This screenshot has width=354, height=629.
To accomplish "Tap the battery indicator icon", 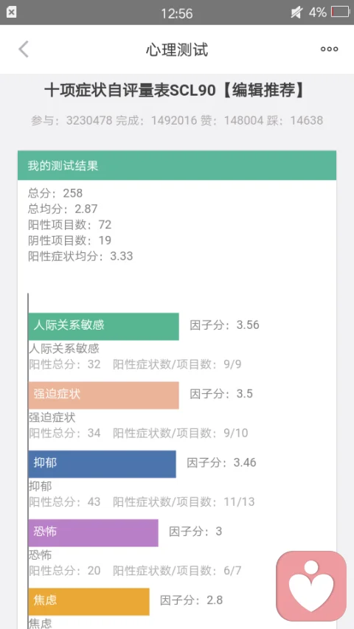I will pyautogui.click(x=340, y=13).
